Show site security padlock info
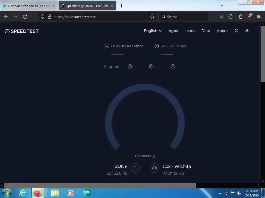Screen dimensions: 265x198 [x=49, y=17]
